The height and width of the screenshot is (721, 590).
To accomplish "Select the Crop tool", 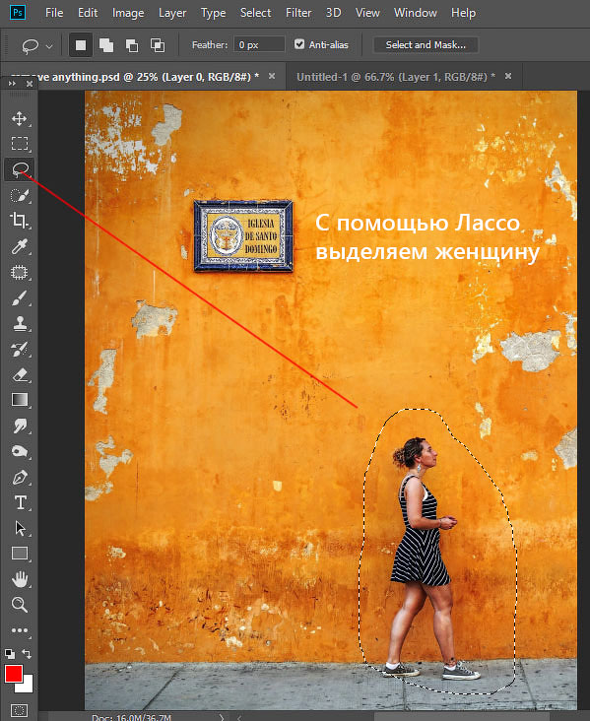I will (19, 221).
